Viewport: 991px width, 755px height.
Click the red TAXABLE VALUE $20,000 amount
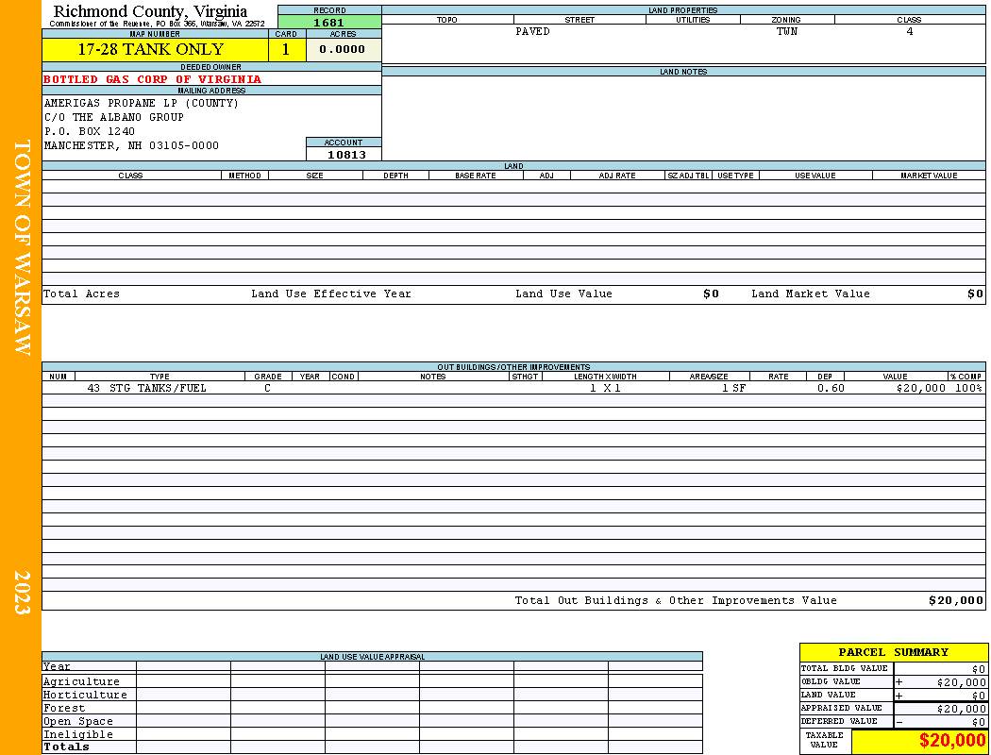pos(951,741)
